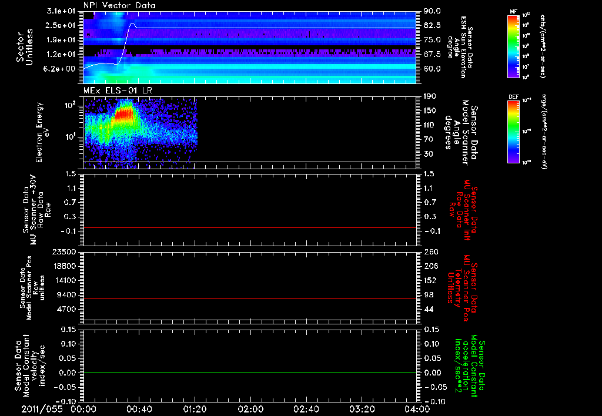The width and height of the screenshot is (602, 416).
Task: Click the "44" telemetry tick value
Action: tap(428, 309)
